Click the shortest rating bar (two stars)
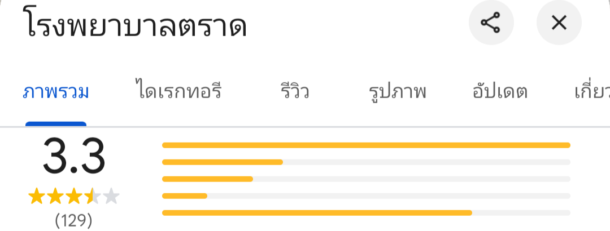610x231 pixels. [366, 196]
